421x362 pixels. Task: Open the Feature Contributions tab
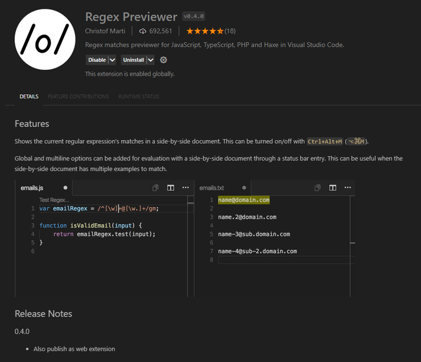tap(79, 97)
